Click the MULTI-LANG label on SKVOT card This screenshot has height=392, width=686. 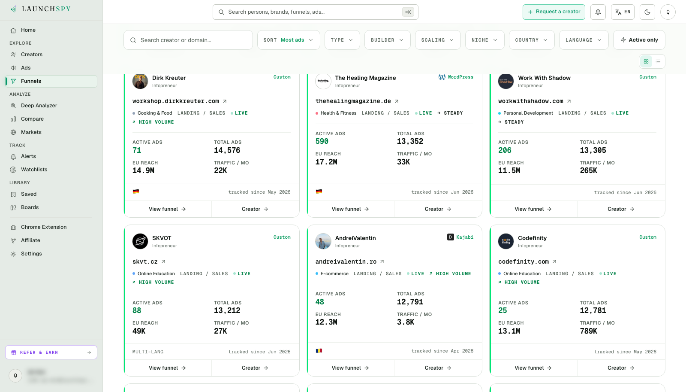click(148, 352)
